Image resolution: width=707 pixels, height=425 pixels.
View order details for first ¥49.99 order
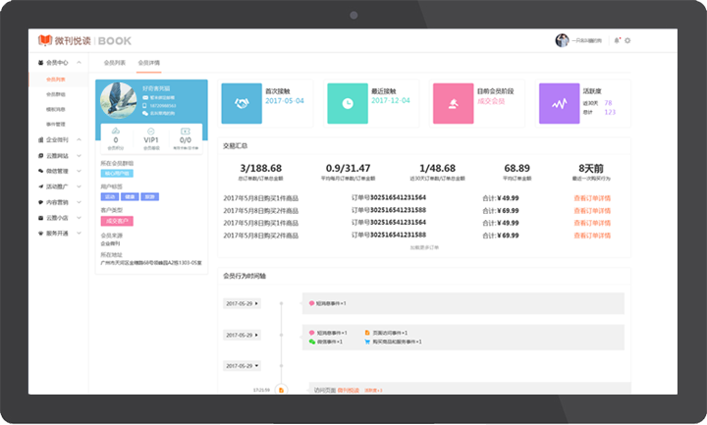click(592, 198)
